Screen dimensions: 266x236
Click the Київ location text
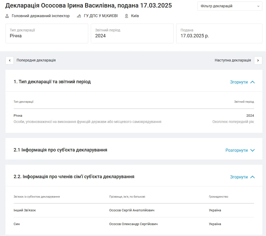tap(135, 16)
